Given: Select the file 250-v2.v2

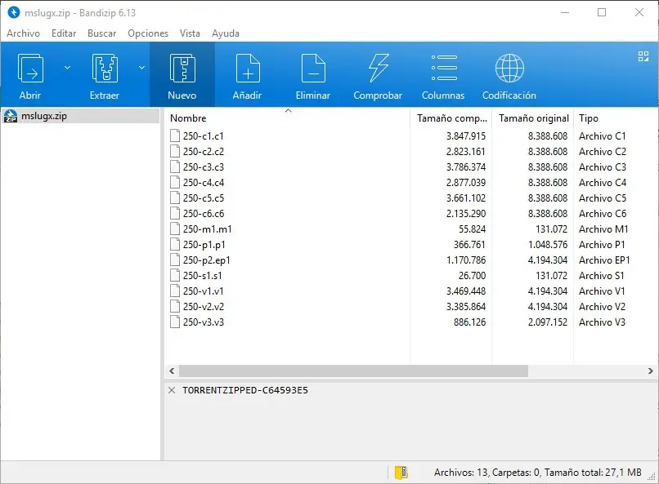Looking at the screenshot, I should (x=204, y=307).
